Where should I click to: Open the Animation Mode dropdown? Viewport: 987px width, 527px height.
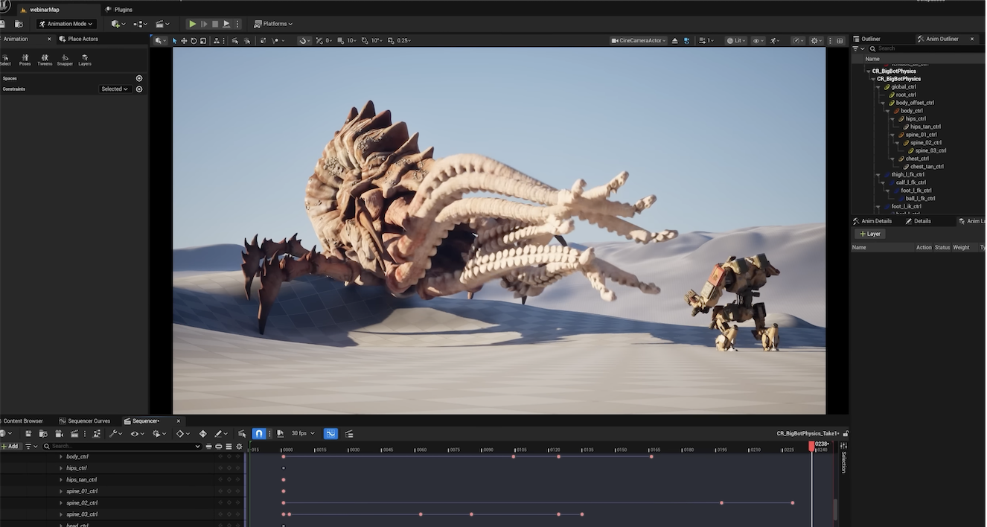67,24
